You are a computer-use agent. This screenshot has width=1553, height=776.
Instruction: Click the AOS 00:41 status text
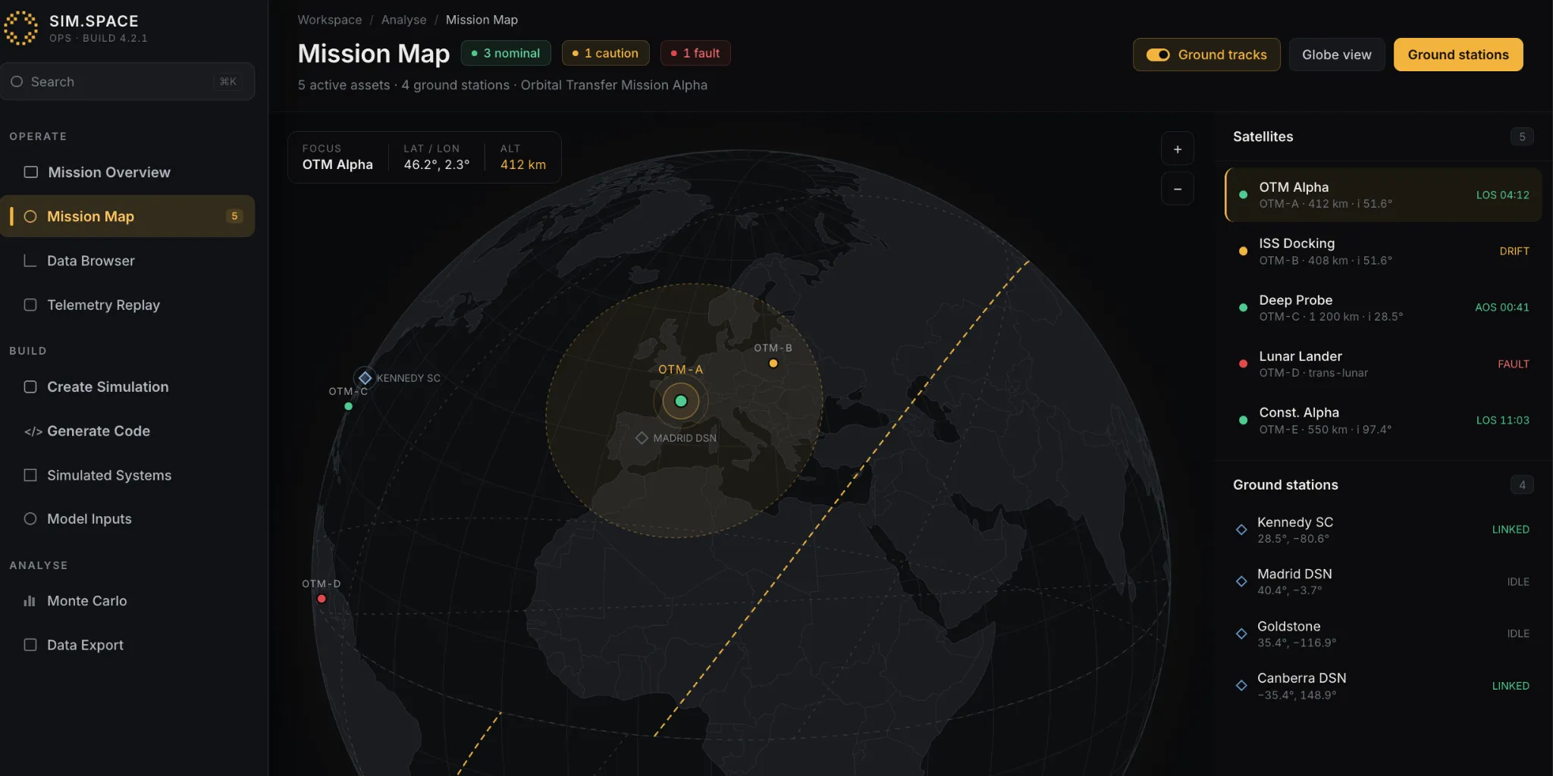[x=1501, y=308]
